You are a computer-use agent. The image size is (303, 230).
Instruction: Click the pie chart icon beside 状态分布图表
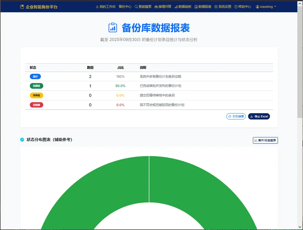[22, 139]
